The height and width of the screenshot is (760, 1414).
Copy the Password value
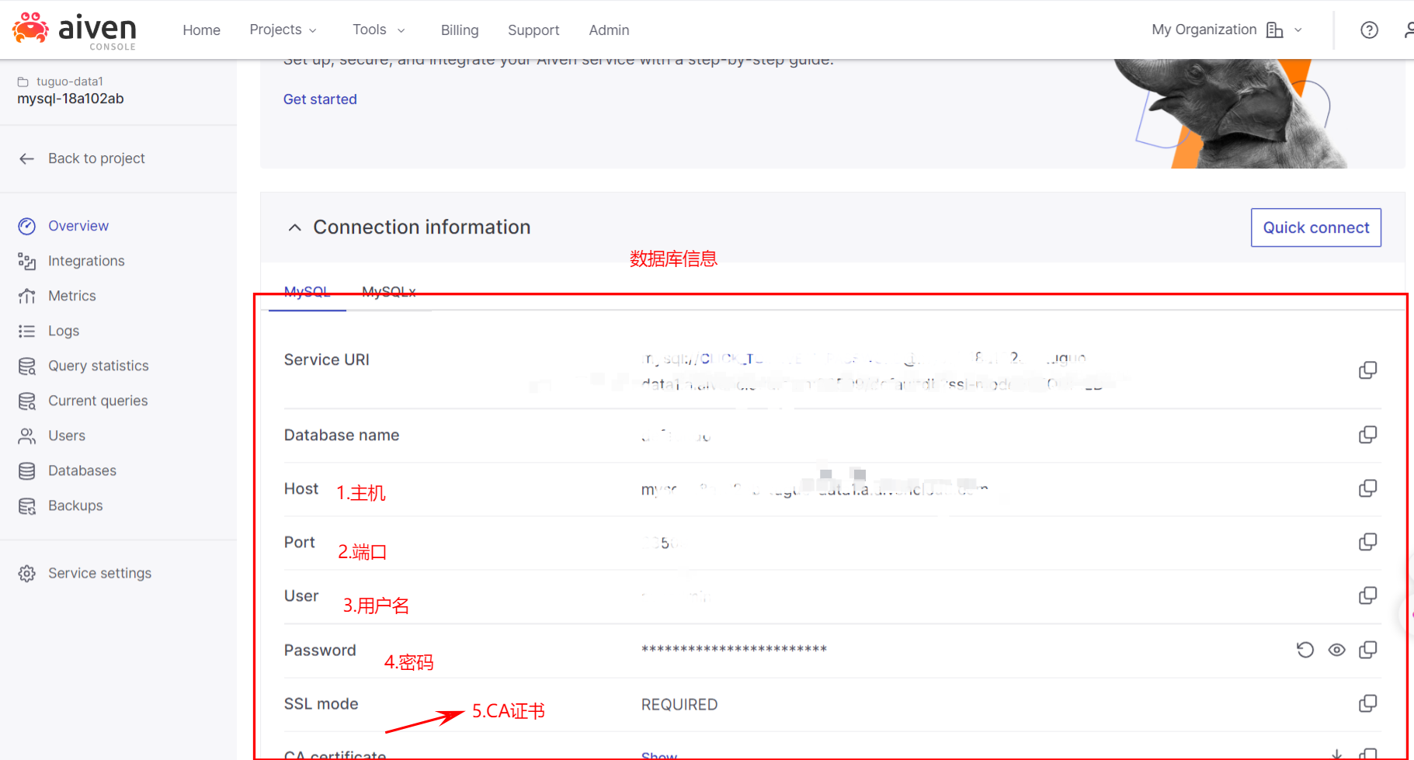coord(1367,650)
